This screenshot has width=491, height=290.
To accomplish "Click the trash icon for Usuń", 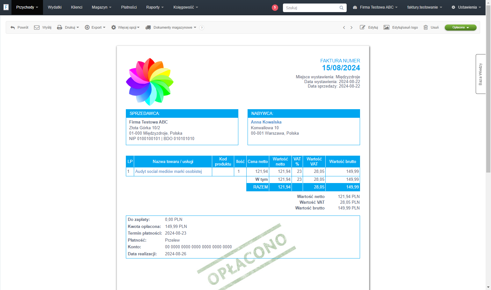I will (426, 27).
